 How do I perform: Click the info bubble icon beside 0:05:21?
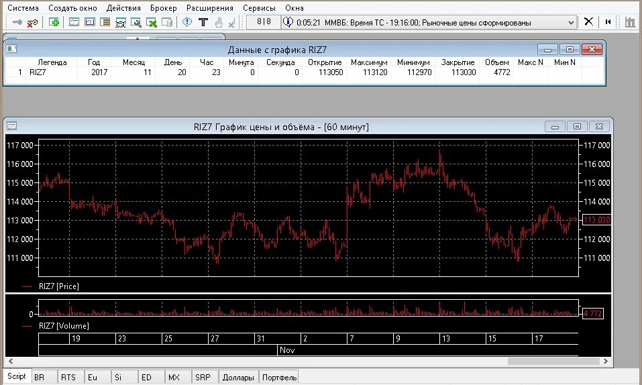(288, 22)
